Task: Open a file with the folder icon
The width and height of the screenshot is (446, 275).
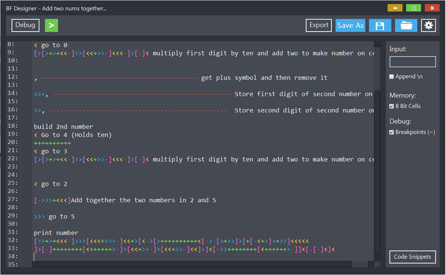Action: coord(406,25)
